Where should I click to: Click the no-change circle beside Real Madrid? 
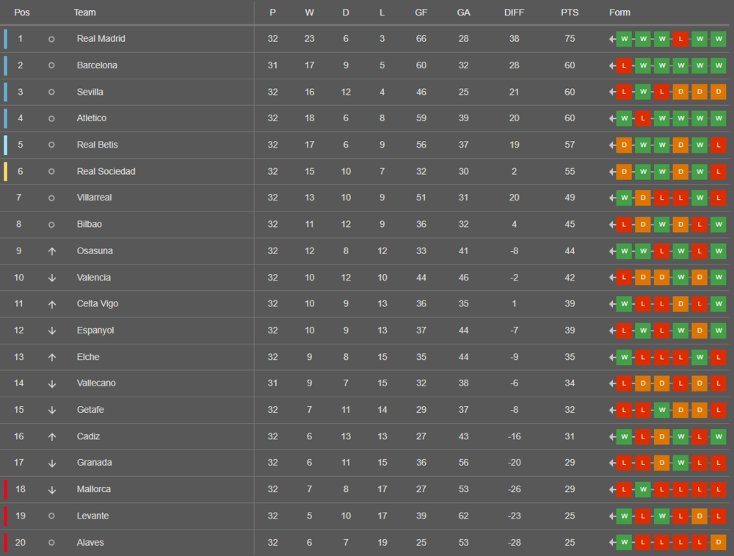pyautogui.click(x=51, y=39)
